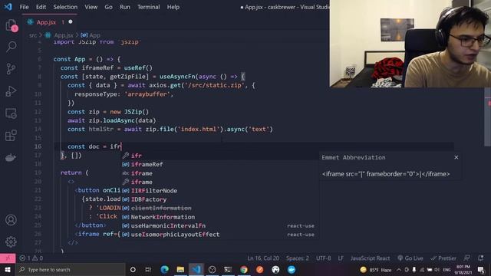Screen dimensions: 491x276
Task: Click the notifications bell in status bar
Action: [481, 258]
